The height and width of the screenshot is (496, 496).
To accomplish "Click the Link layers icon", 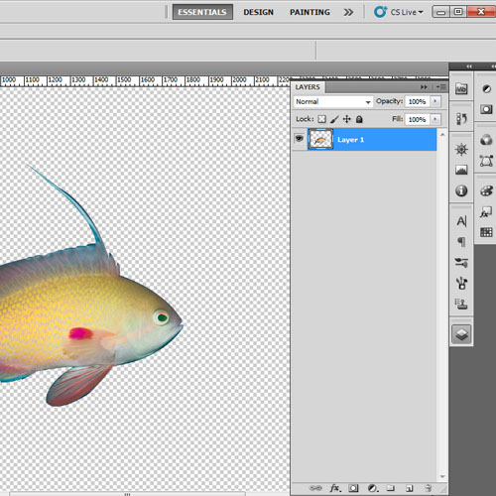I will (x=315, y=488).
